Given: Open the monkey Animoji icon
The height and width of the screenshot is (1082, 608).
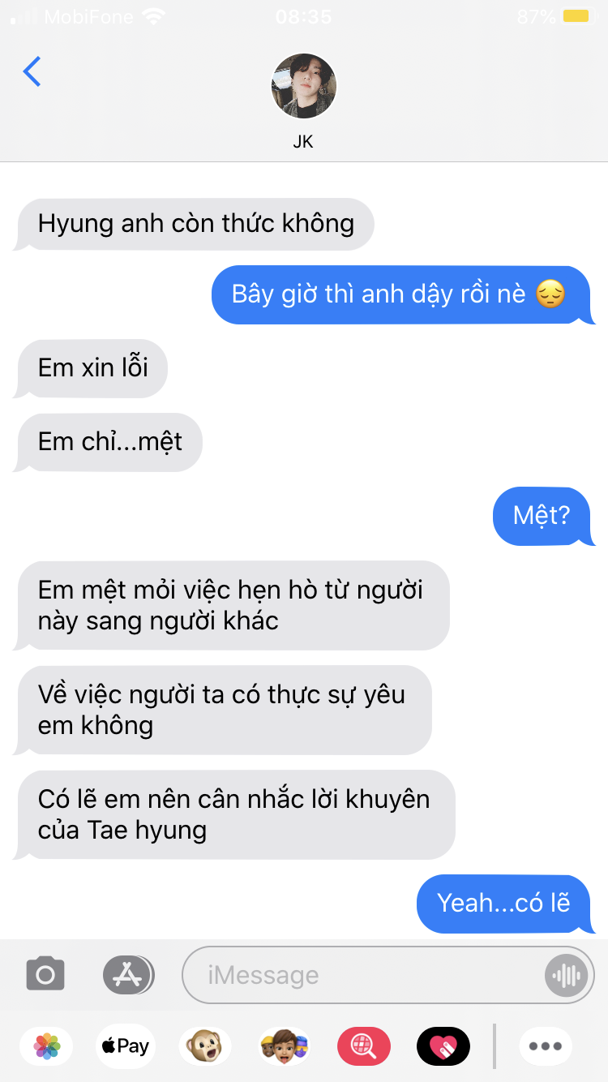Looking at the screenshot, I should pyautogui.click(x=204, y=1046).
